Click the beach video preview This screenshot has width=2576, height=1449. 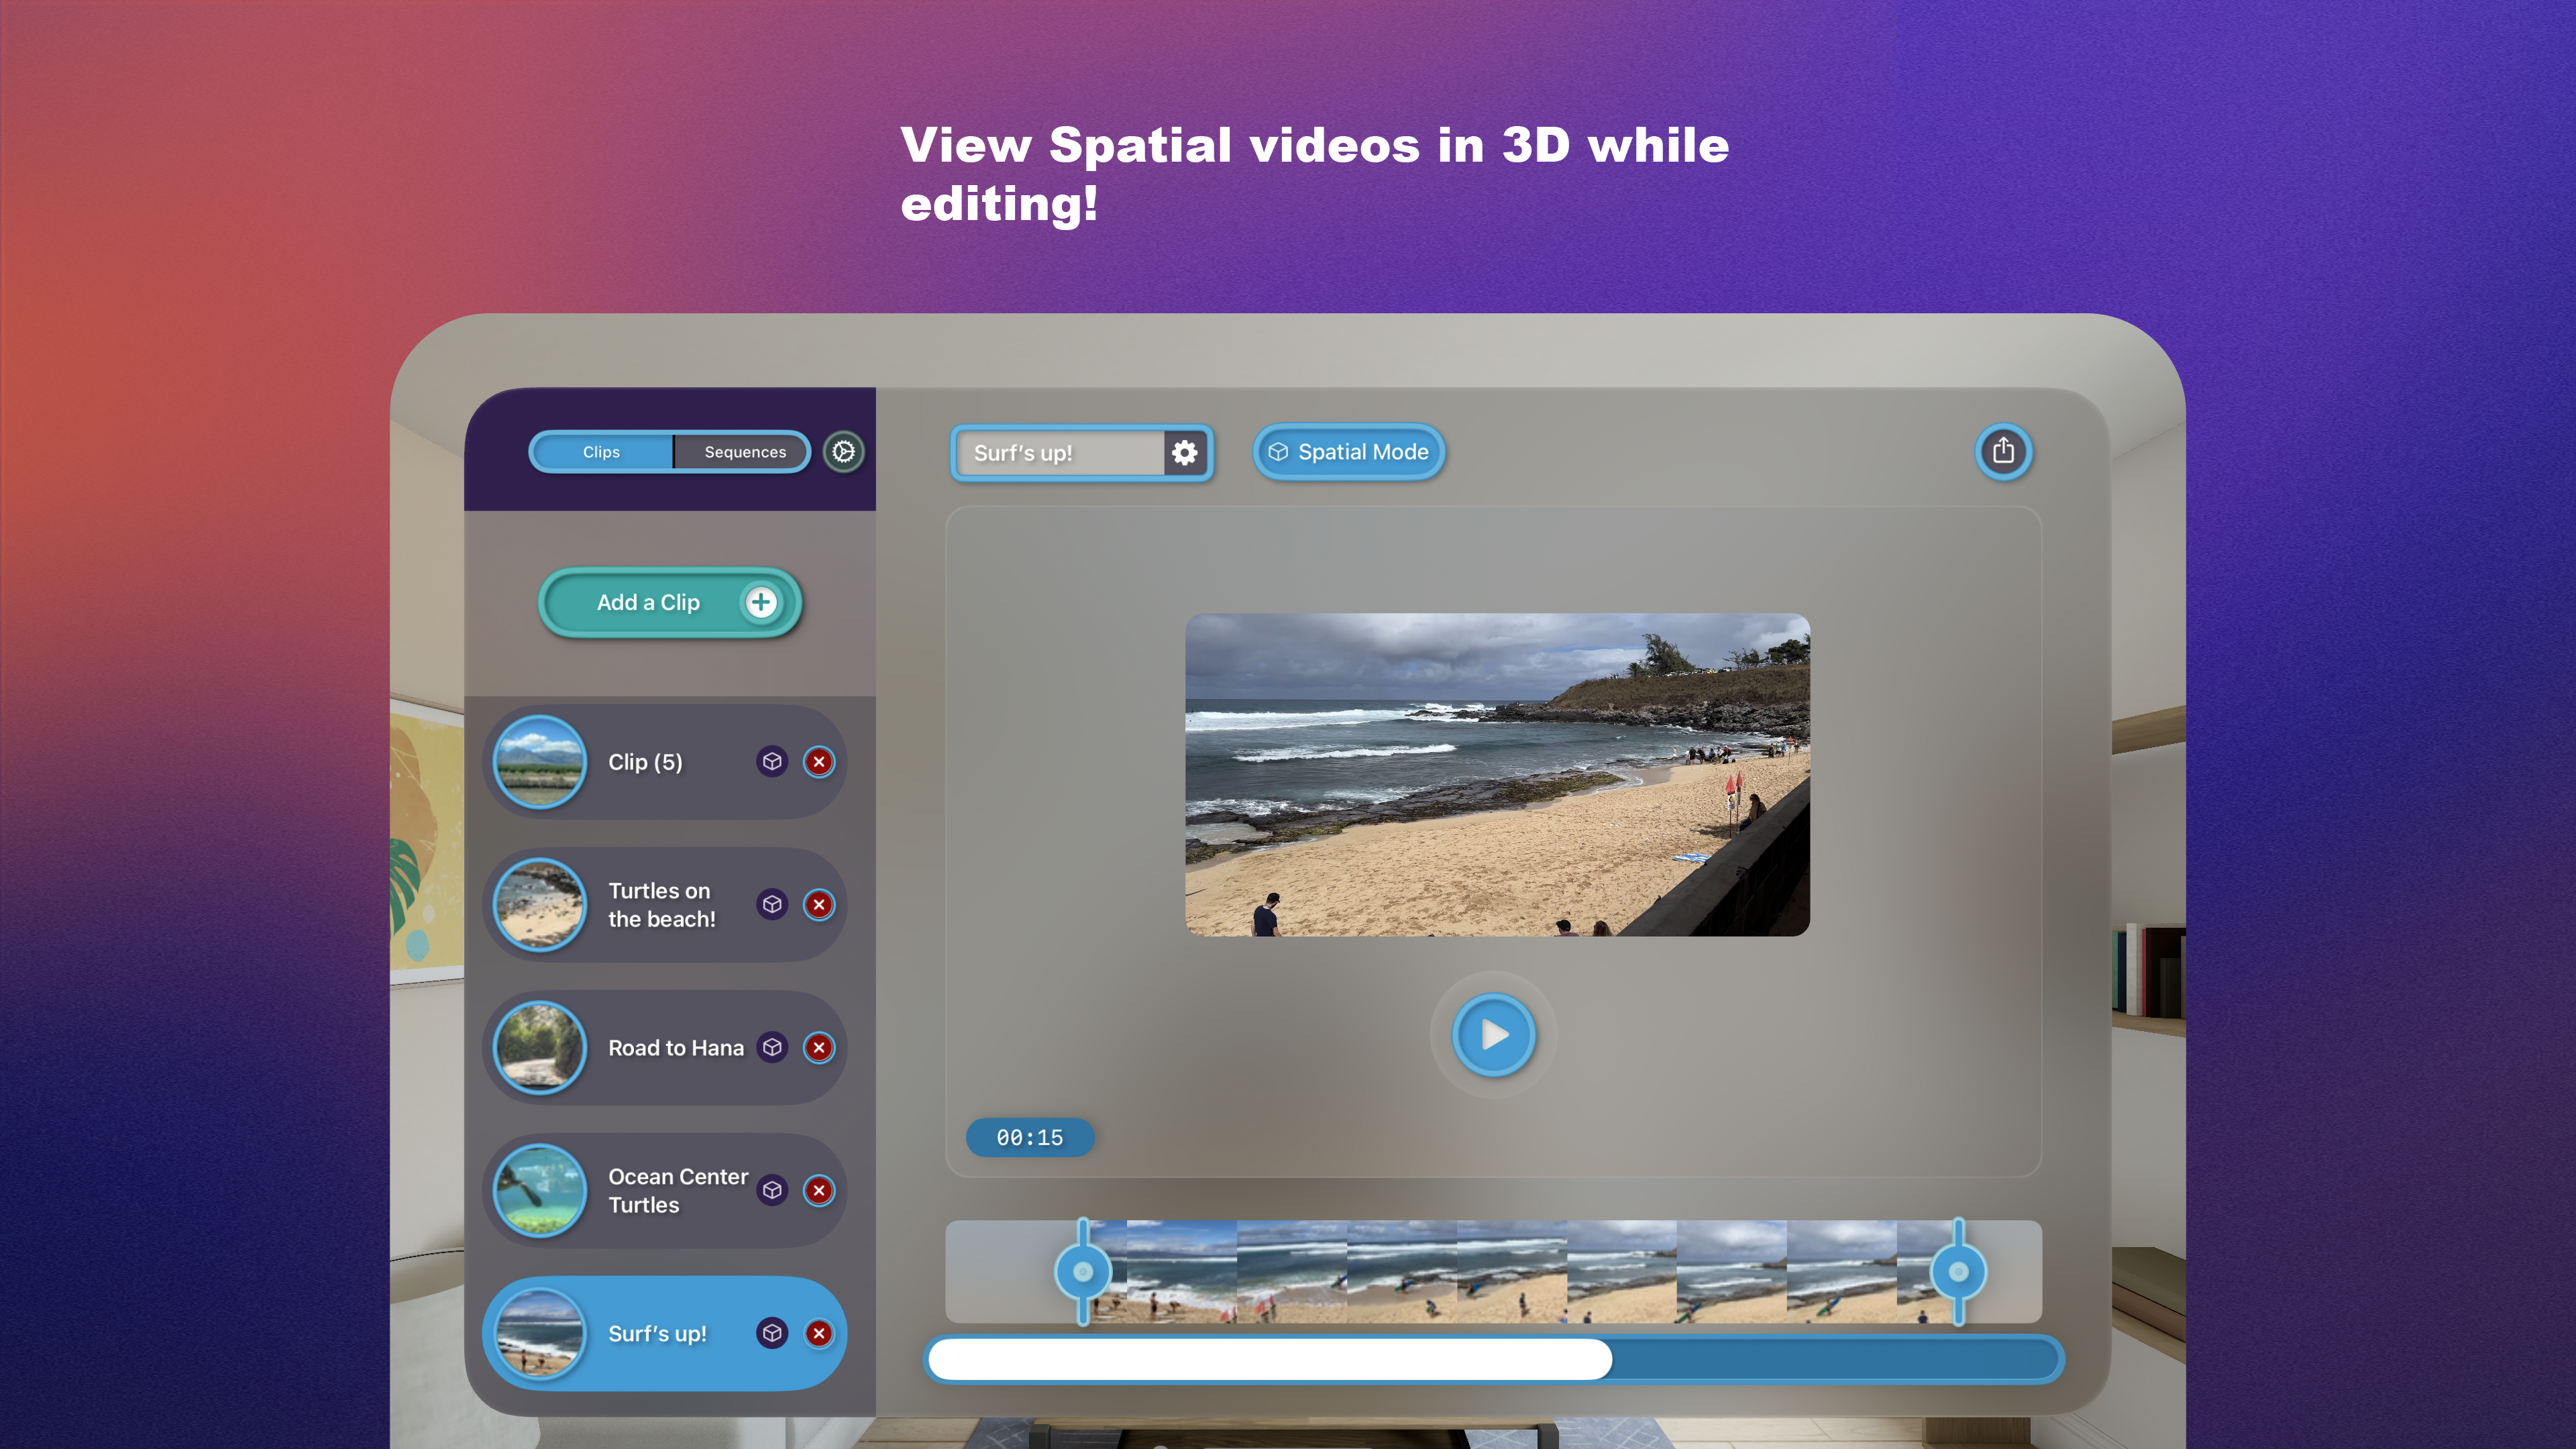pyautogui.click(x=1497, y=775)
